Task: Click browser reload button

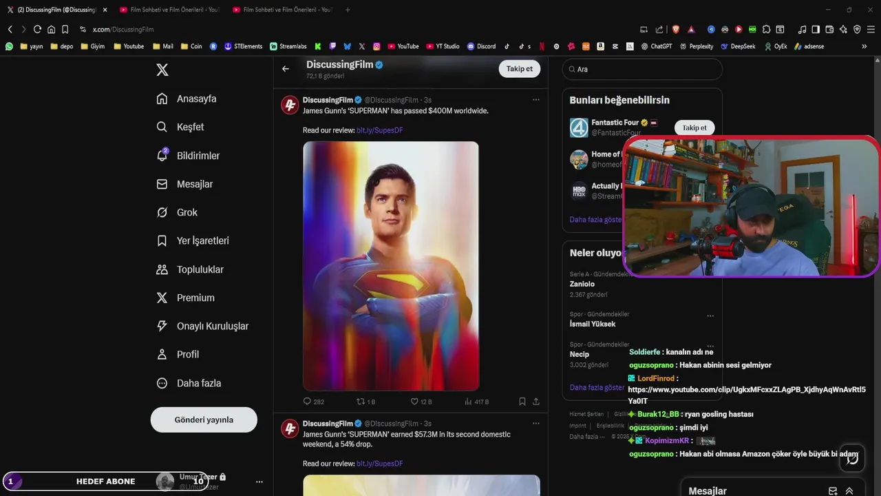Action: coord(37,30)
